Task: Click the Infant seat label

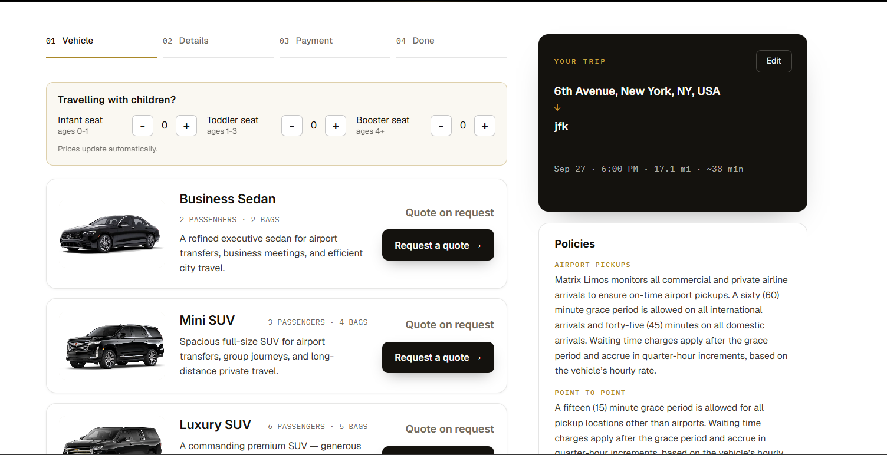Action: pyautogui.click(x=80, y=120)
